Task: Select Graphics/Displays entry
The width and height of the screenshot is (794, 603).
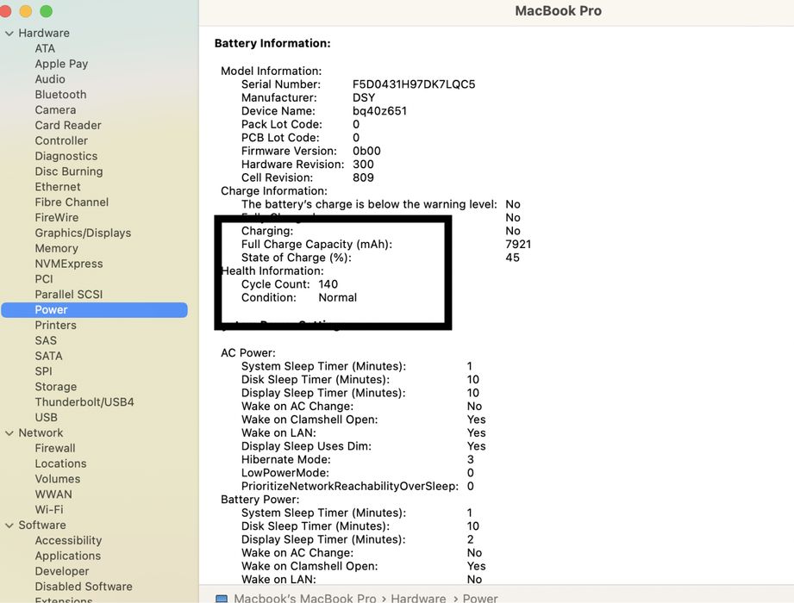Action: coord(83,233)
